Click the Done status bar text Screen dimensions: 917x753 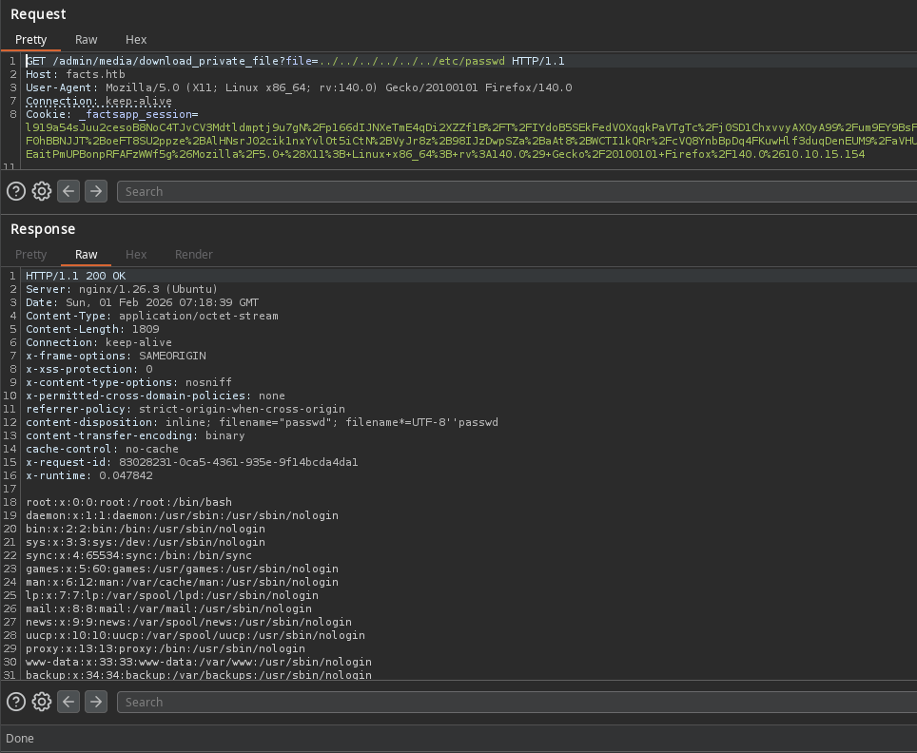click(20, 739)
